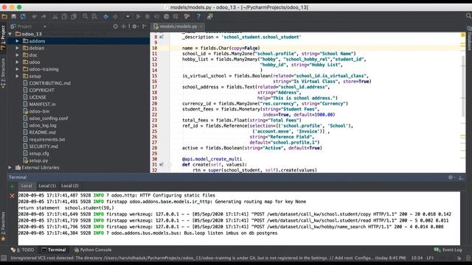The height and width of the screenshot is (265, 472).
Task: Expand the addons folder
Action: tap(17, 41)
